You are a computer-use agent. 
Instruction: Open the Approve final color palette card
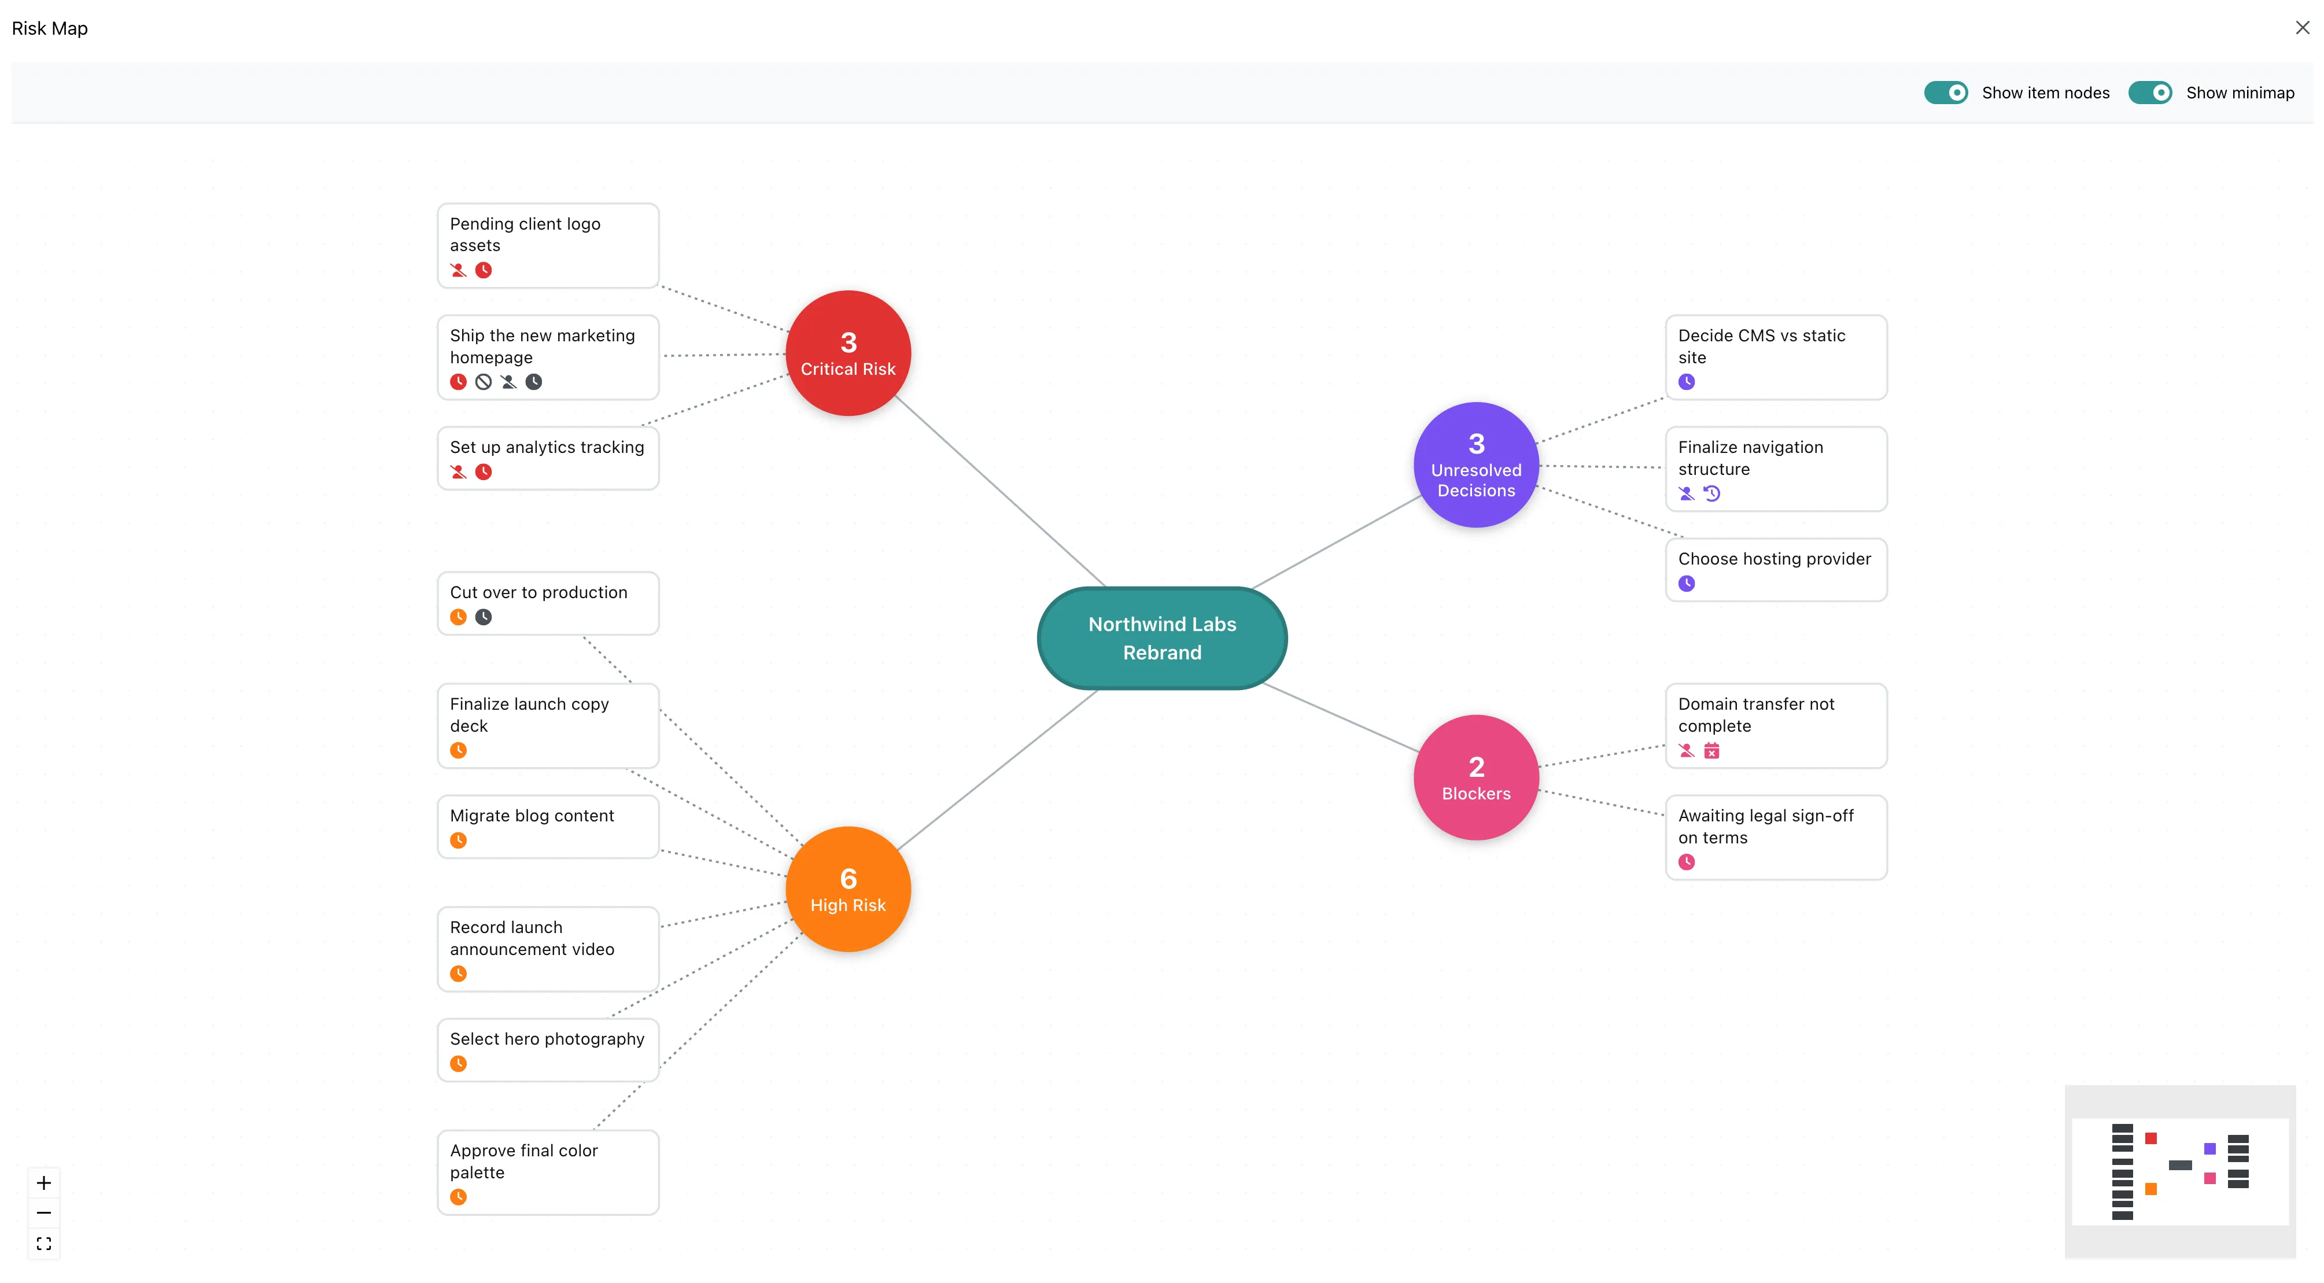(548, 1172)
